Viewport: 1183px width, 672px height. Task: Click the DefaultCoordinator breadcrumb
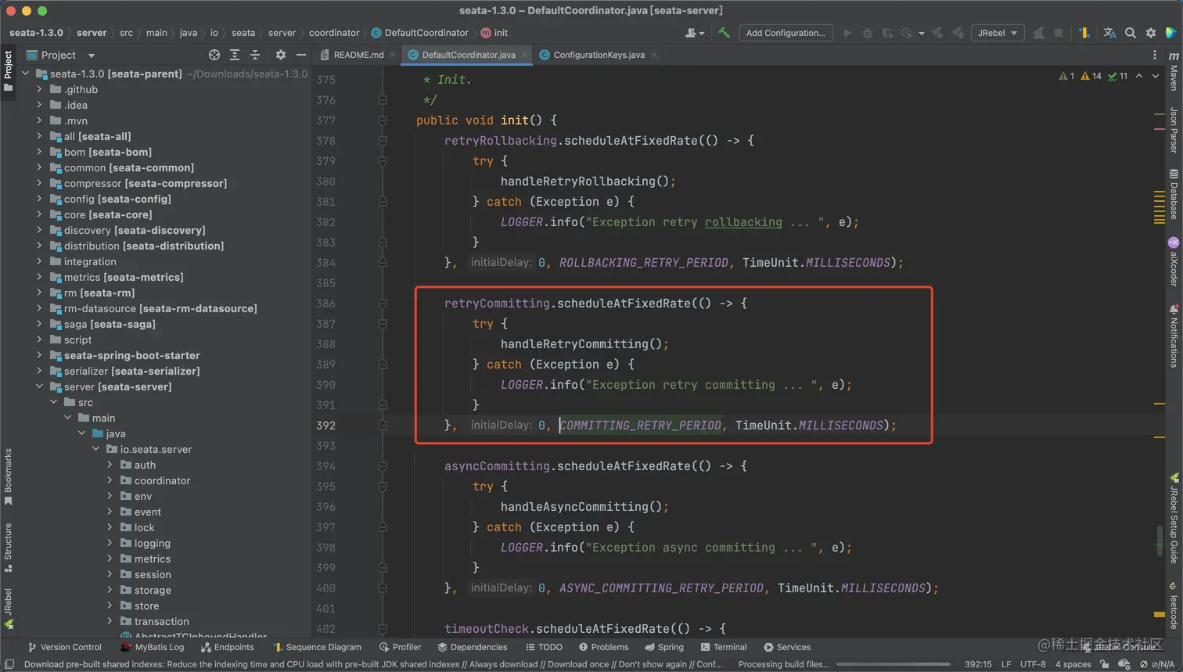(420, 33)
